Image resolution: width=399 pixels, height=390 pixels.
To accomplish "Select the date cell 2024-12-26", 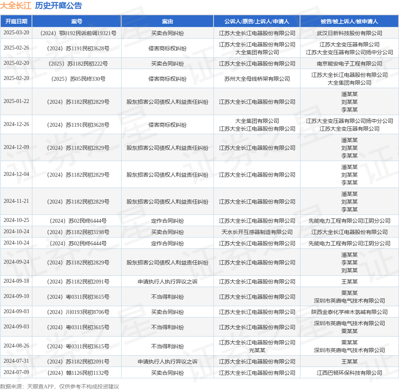I will (x=16, y=124).
